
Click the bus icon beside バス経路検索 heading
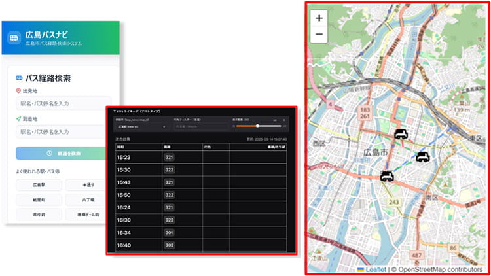[x=19, y=78]
